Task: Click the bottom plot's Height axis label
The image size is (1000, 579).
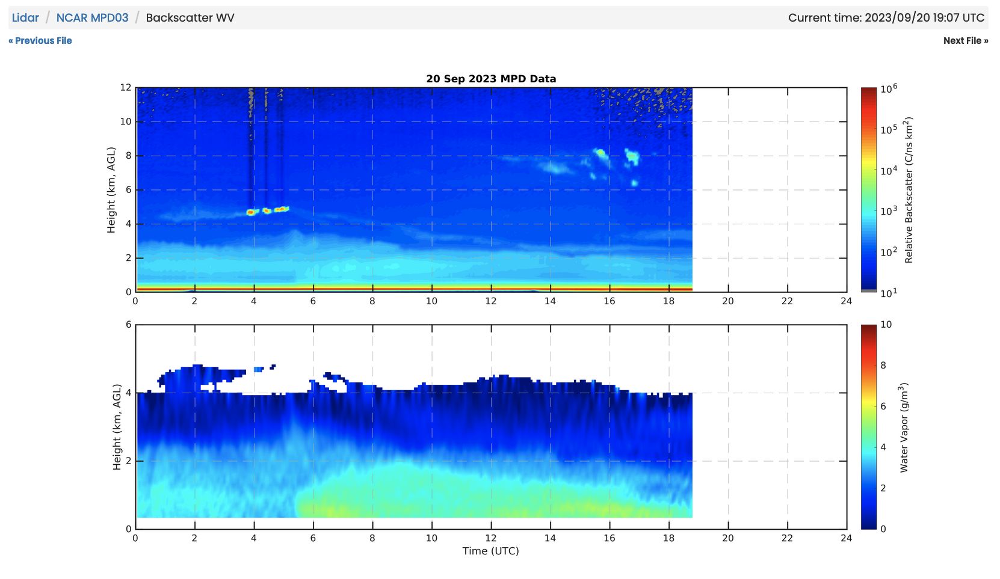Action: tap(117, 427)
